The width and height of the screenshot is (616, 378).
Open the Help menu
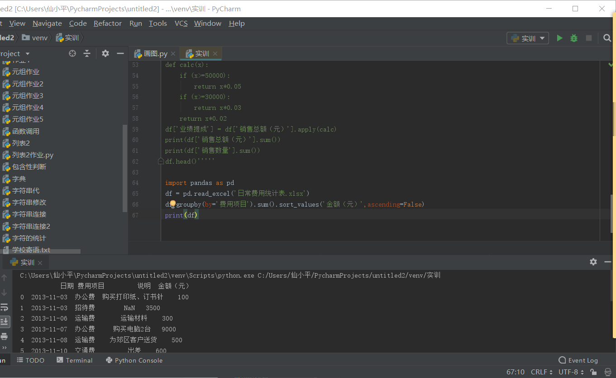pyautogui.click(x=237, y=24)
